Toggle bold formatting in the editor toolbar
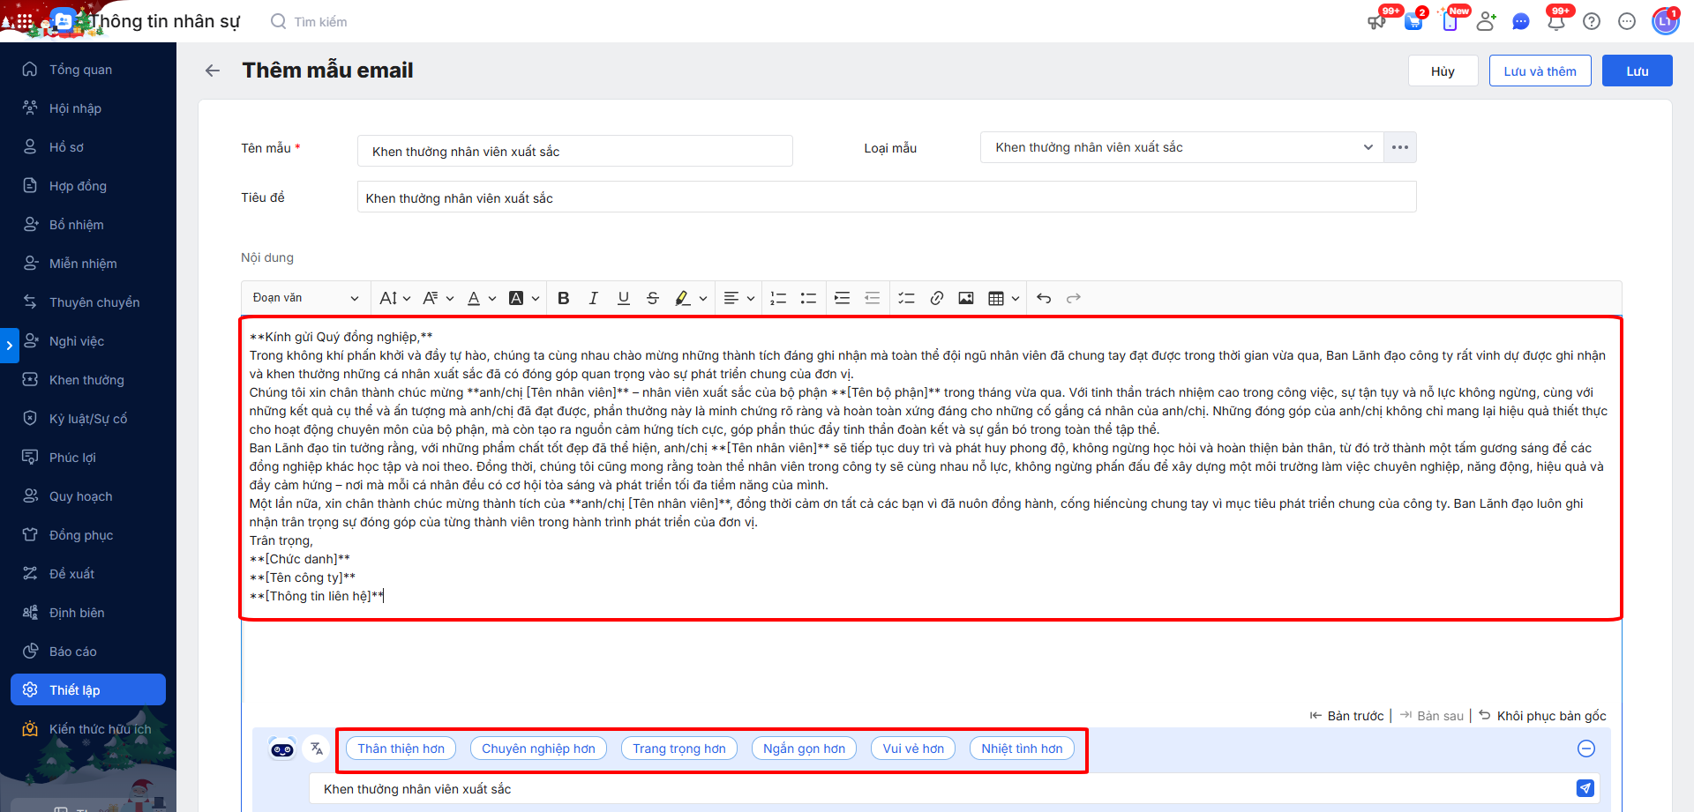The width and height of the screenshot is (1694, 812). coord(564,298)
